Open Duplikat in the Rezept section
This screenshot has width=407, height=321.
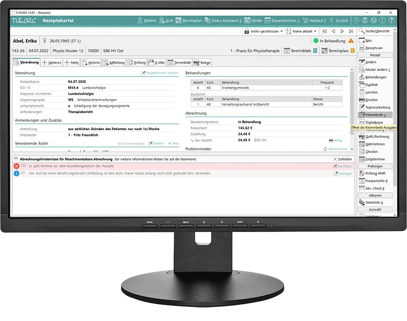(x=371, y=85)
